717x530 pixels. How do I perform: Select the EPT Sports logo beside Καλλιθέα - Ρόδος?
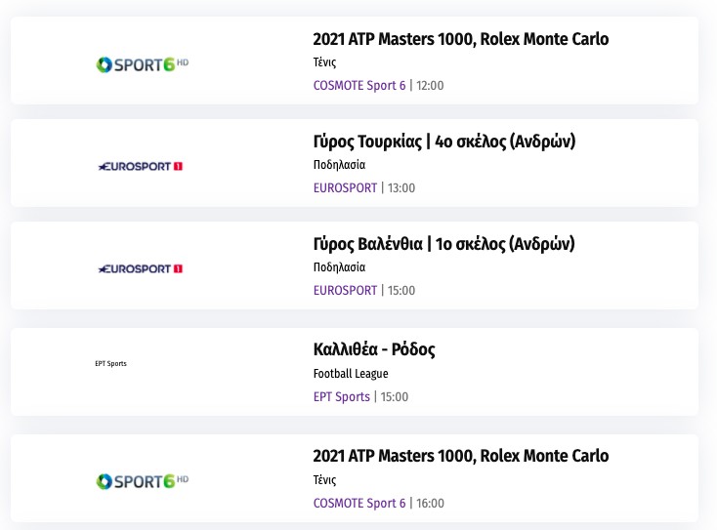110,364
